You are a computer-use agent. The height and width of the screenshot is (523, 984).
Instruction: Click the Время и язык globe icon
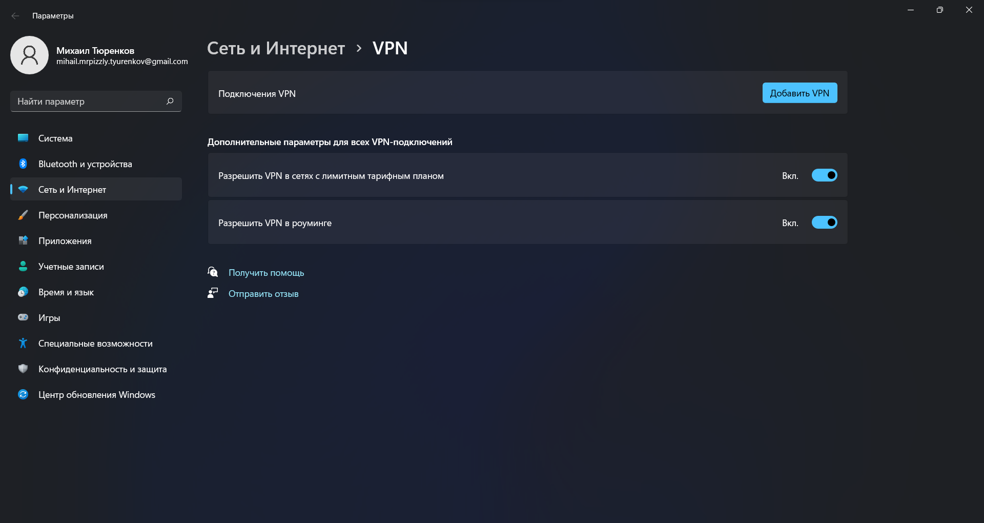[23, 292]
